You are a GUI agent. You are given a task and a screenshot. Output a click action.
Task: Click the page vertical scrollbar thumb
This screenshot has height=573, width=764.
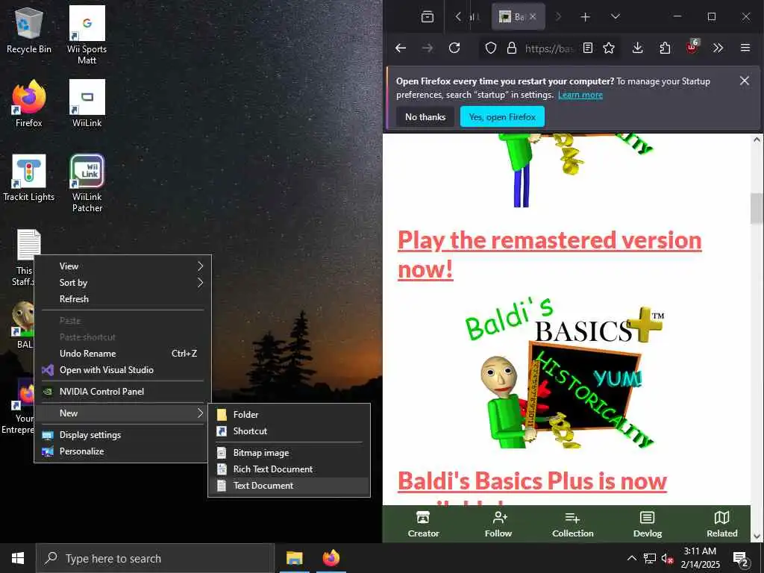tap(757, 208)
